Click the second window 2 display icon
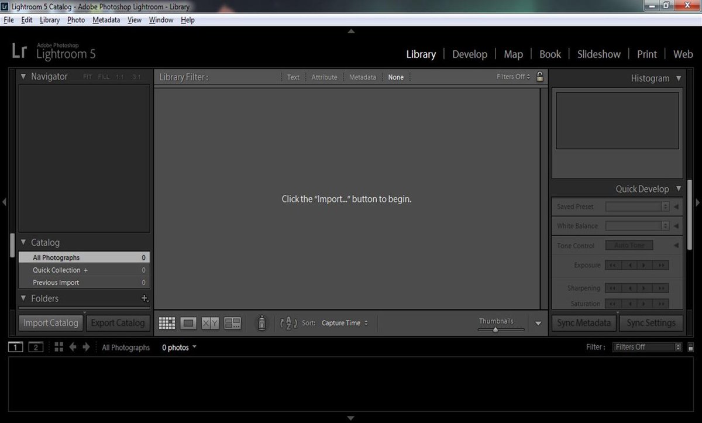This screenshot has width=702, height=423. pos(36,348)
